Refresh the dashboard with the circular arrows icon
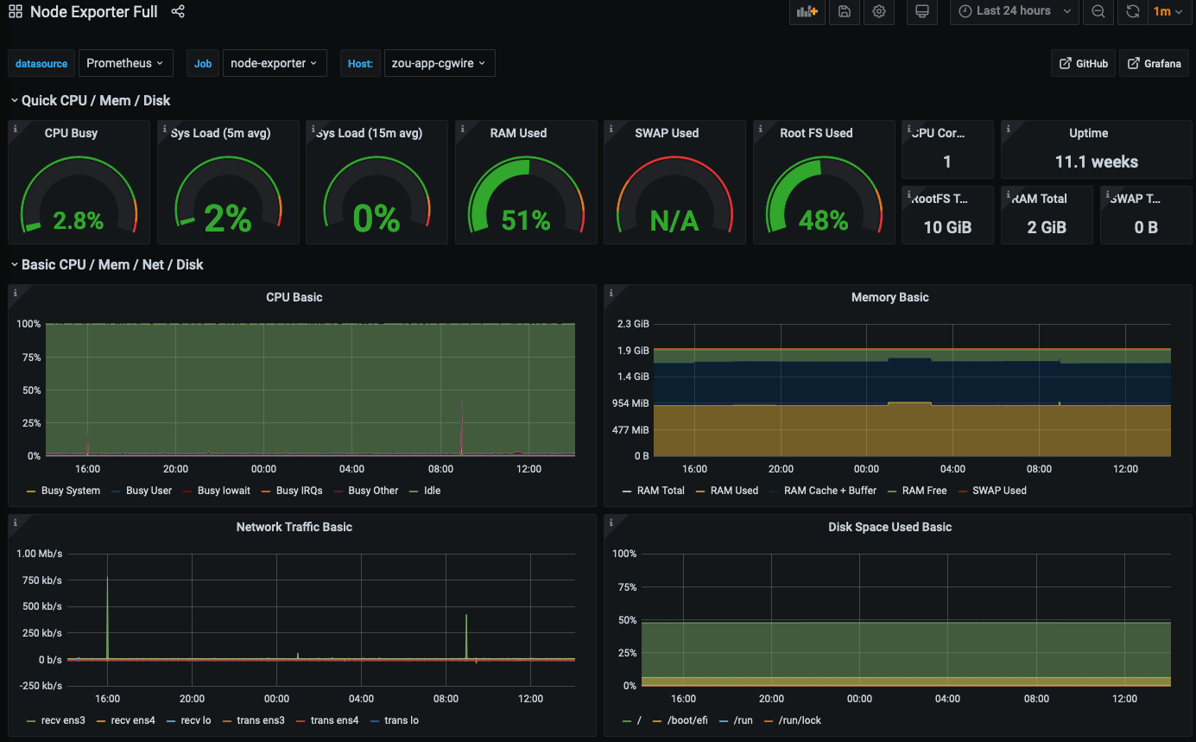This screenshot has width=1196, height=742. [x=1133, y=12]
